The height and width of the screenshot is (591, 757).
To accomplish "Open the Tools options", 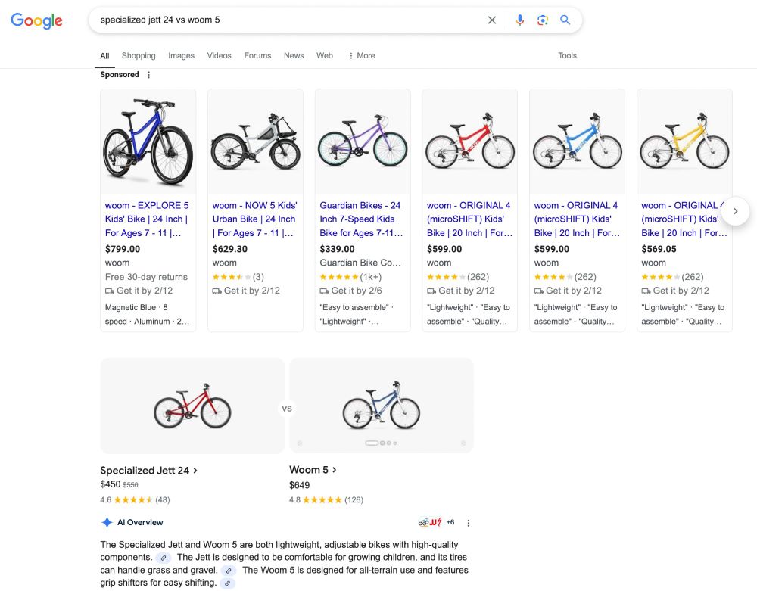I will pos(567,55).
